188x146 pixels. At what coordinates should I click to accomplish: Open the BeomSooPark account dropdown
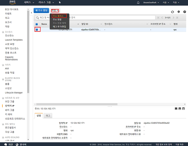[x=151, y=3]
